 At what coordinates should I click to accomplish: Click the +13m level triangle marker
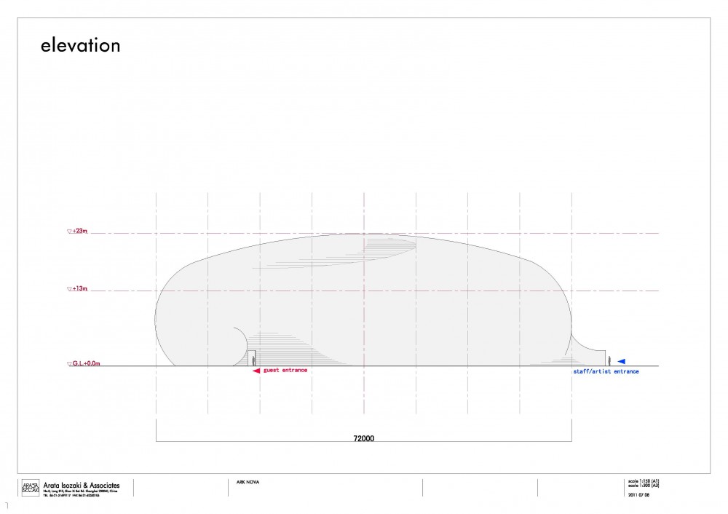pyautogui.click(x=70, y=289)
